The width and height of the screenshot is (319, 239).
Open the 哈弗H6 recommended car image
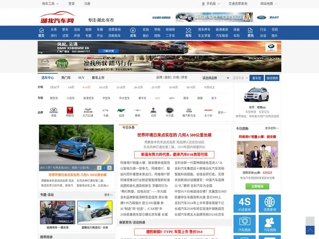point(257,95)
